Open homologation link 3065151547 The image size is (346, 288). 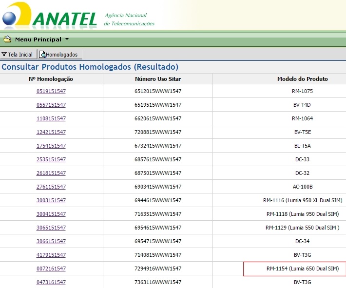[51, 228]
